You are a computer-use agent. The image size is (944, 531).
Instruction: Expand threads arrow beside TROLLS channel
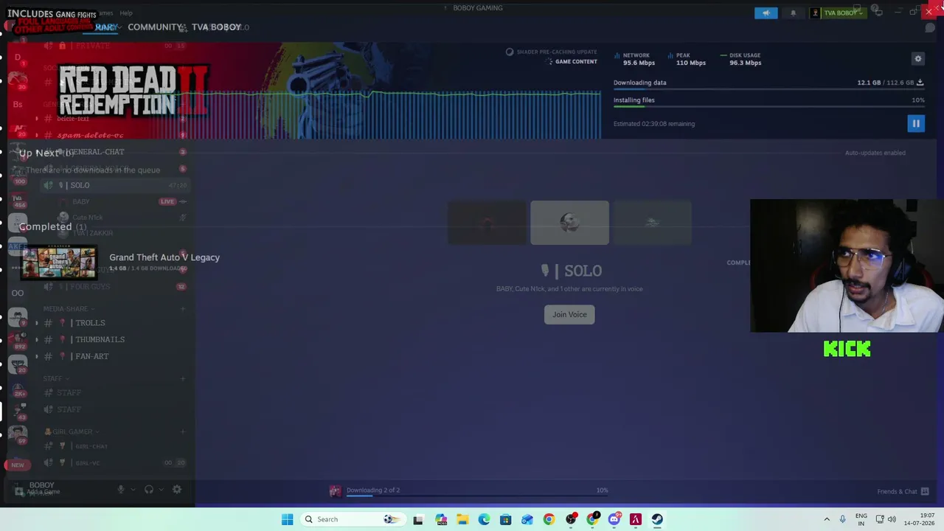coord(37,323)
